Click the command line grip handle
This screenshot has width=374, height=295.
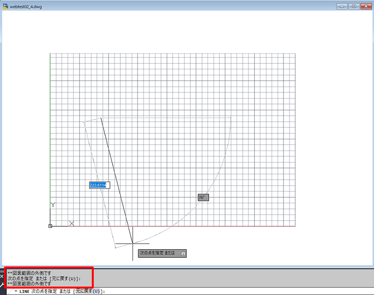tap(2, 271)
